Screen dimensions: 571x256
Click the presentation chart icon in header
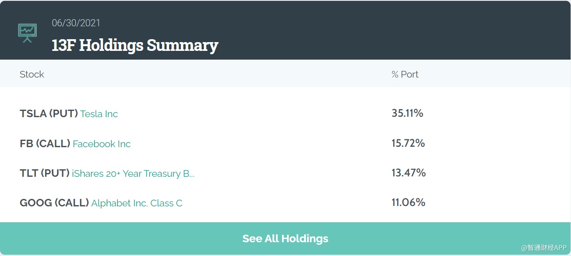[x=28, y=33]
